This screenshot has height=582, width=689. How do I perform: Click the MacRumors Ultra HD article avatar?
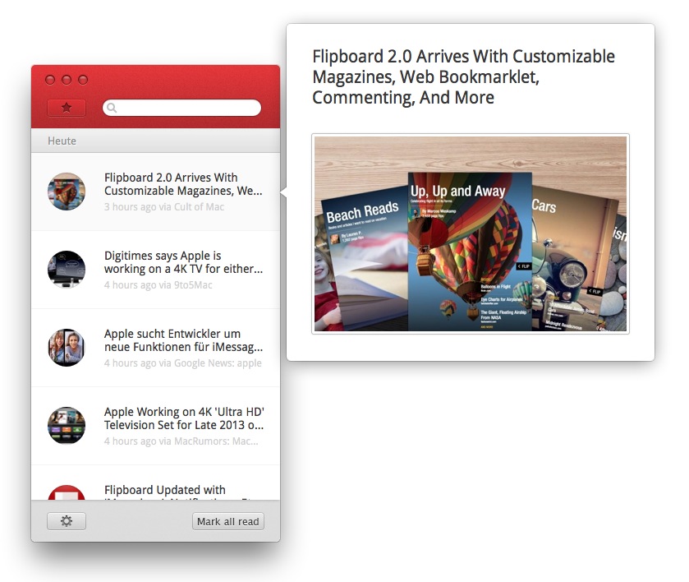[67, 426]
